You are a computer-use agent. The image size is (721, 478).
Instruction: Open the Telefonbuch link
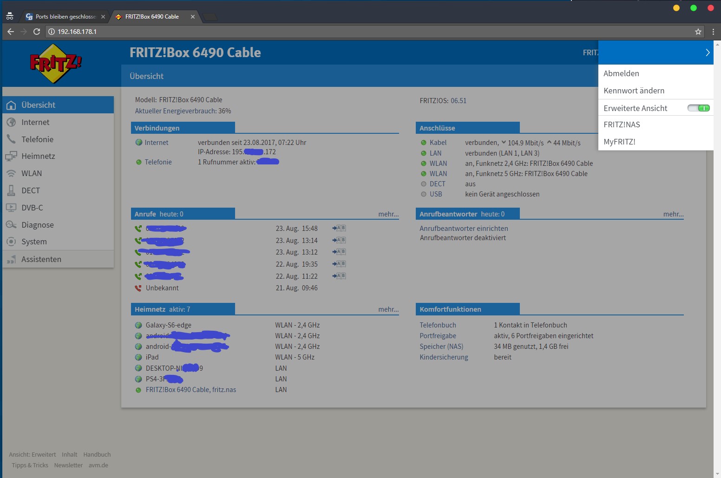438,325
